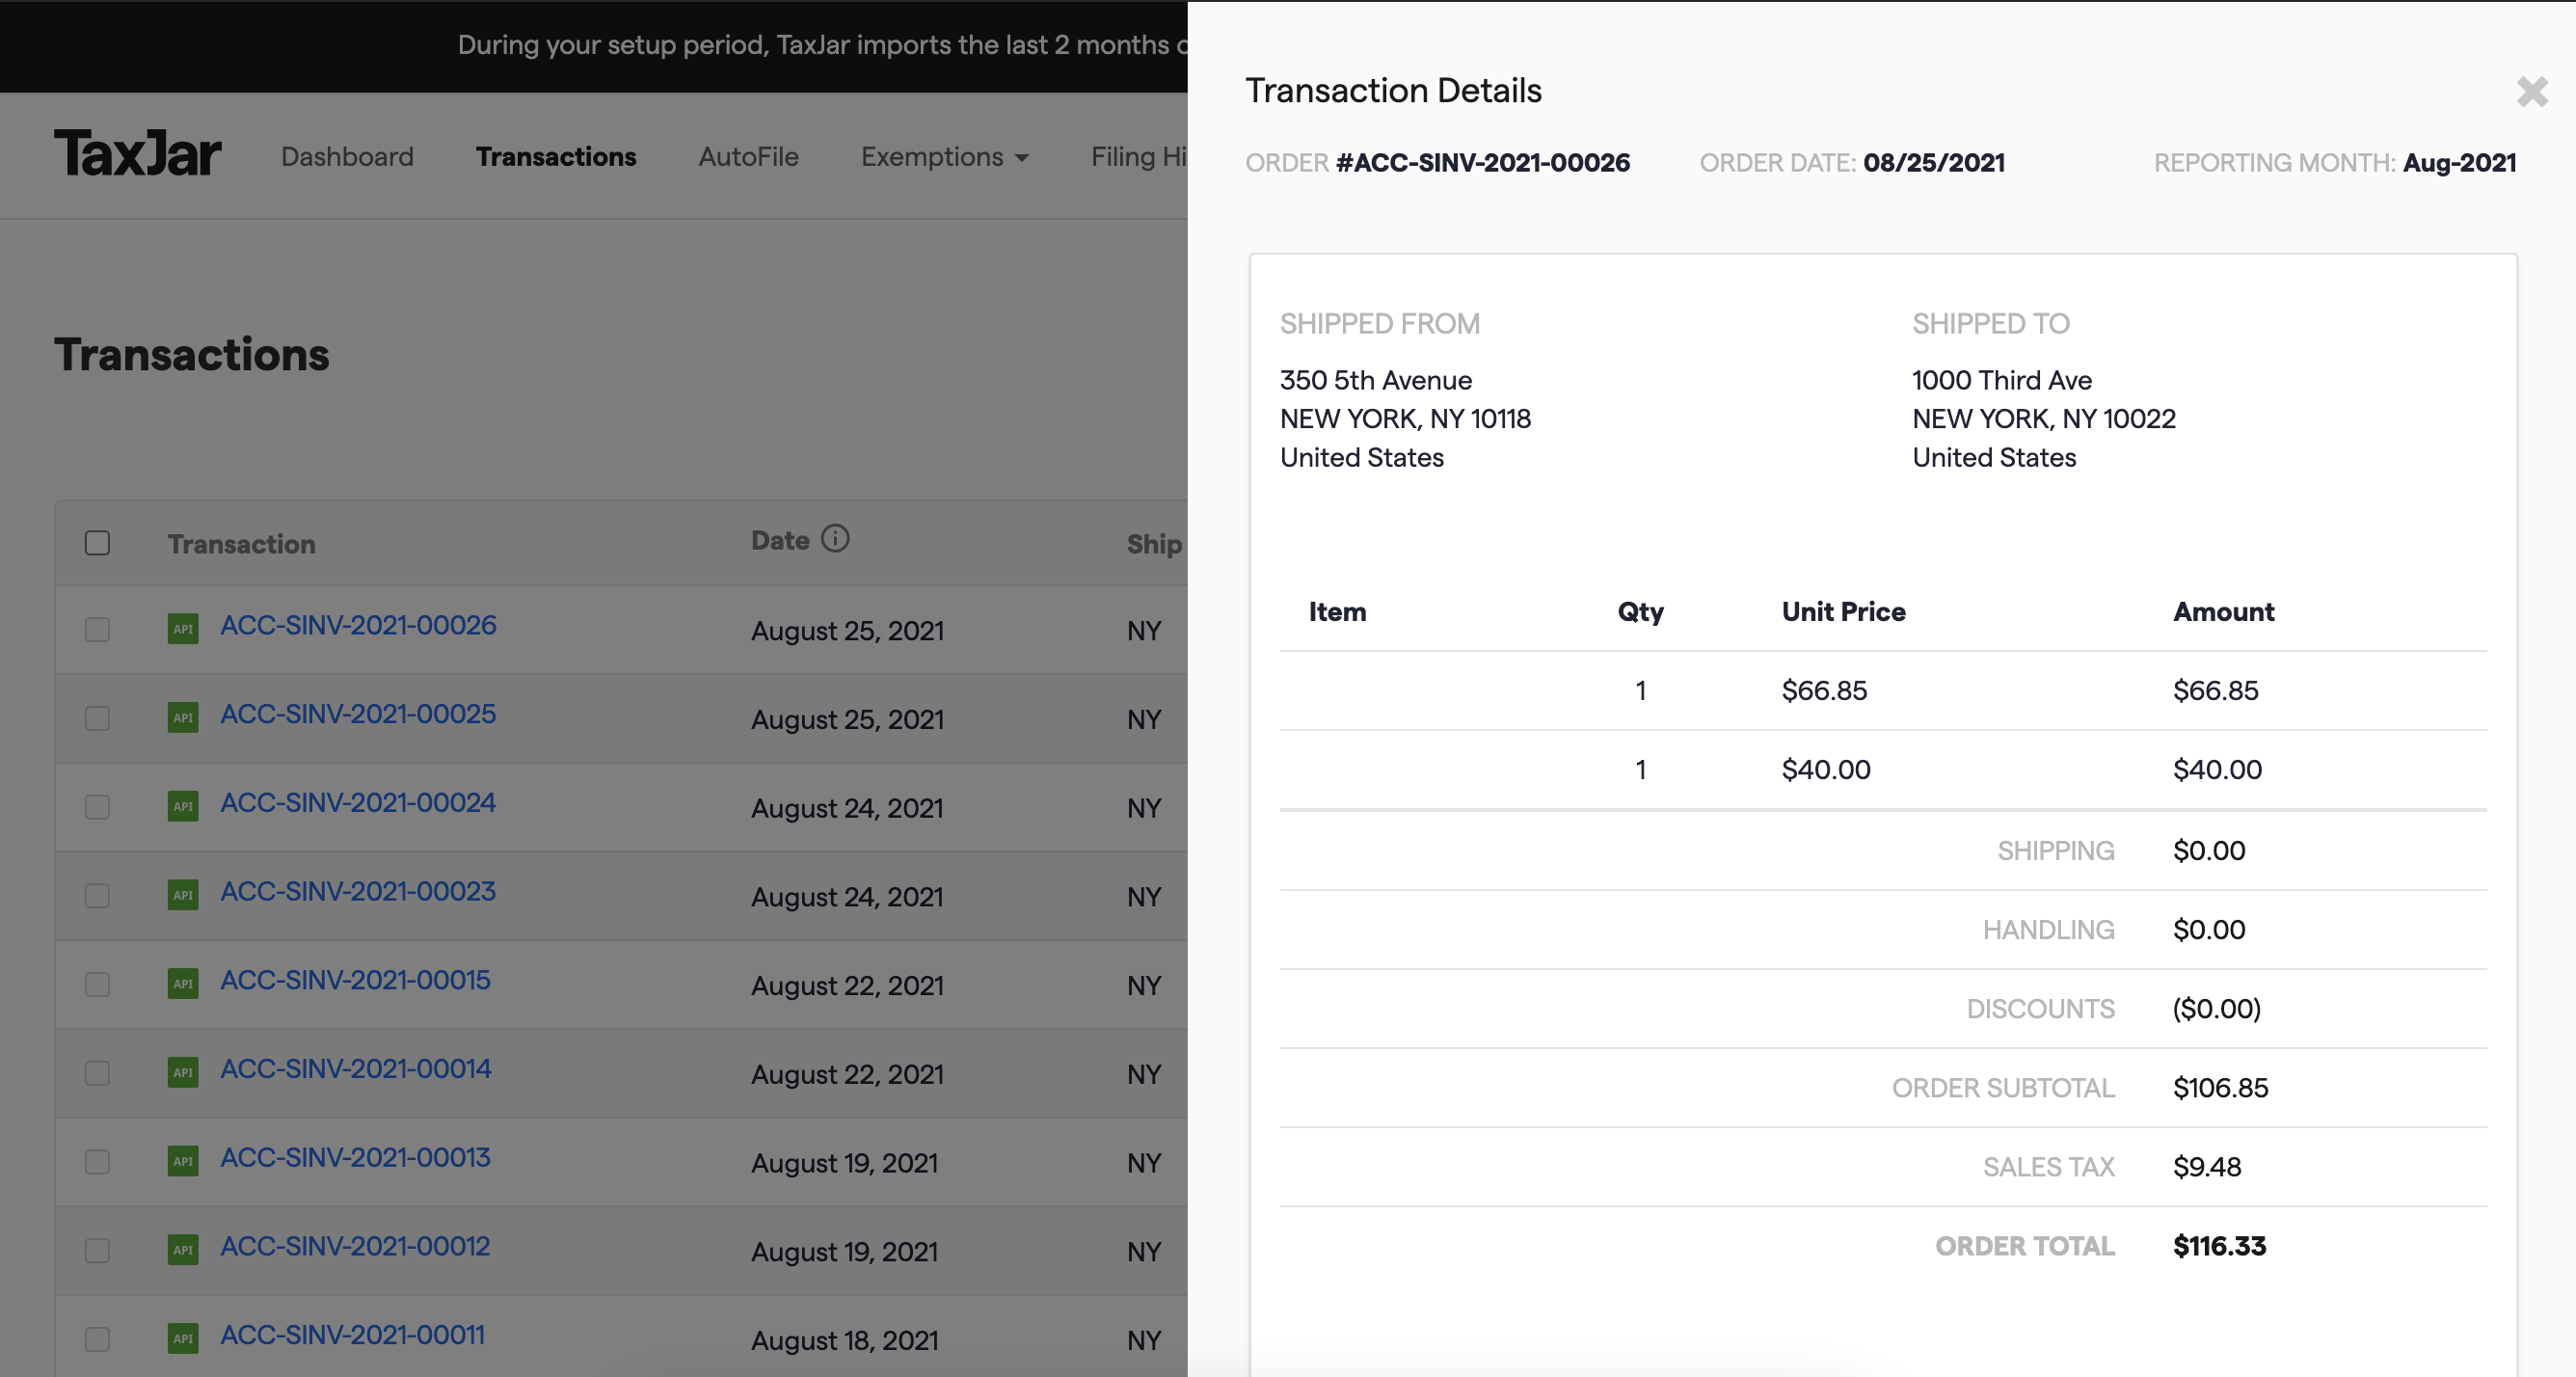The height and width of the screenshot is (1377, 2576).
Task: Click API badge icon beside ACC-SINV-2021-00025
Action: [183, 717]
